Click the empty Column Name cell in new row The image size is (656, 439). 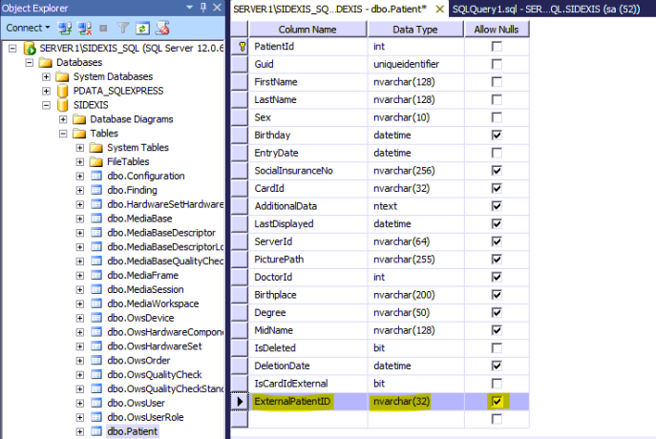[x=307, y=419]
